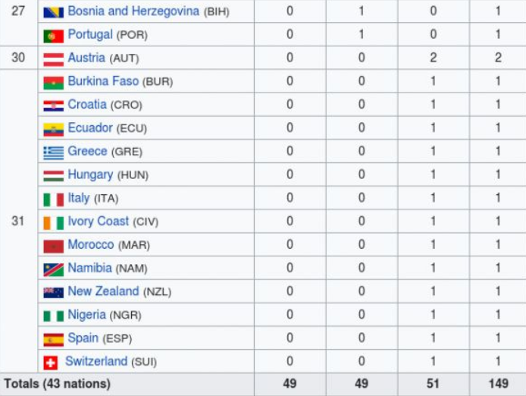This screenshot has height=396, width=526.
Task: Click the Portugal flag icon
Action: pos(53,36)
